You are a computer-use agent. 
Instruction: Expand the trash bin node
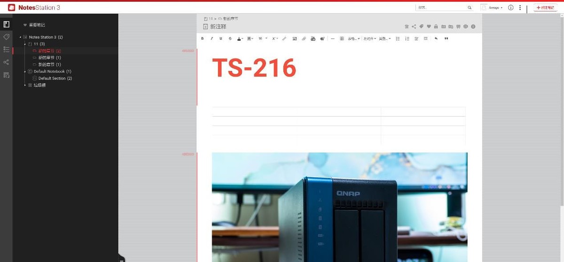[x=25, y=85]
